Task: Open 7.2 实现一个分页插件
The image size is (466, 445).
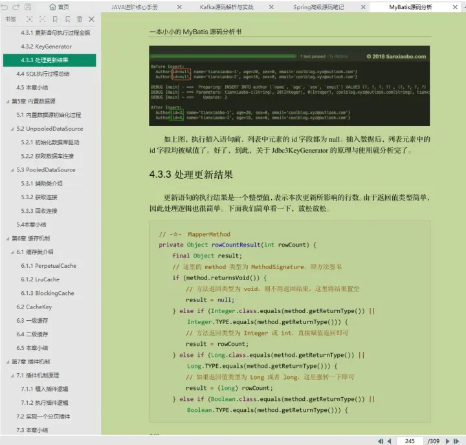Action: (x=43, y=417)
